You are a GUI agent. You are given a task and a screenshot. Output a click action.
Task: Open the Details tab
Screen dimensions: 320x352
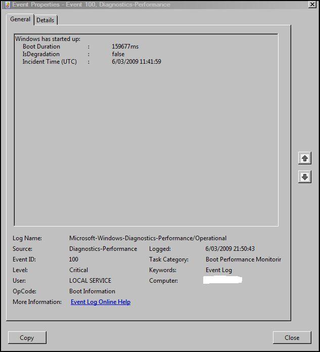(x=45, y=20)
